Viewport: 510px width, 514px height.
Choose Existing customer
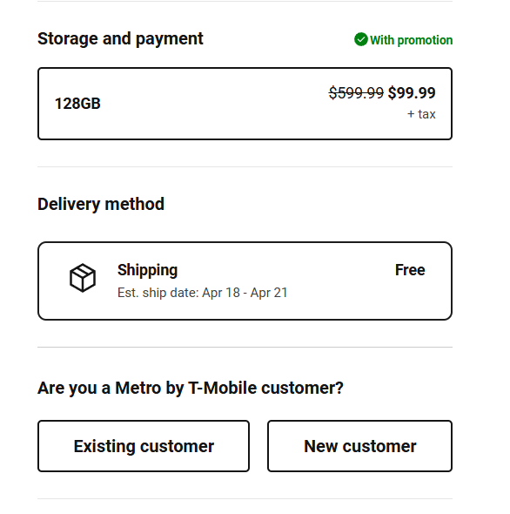144,446
